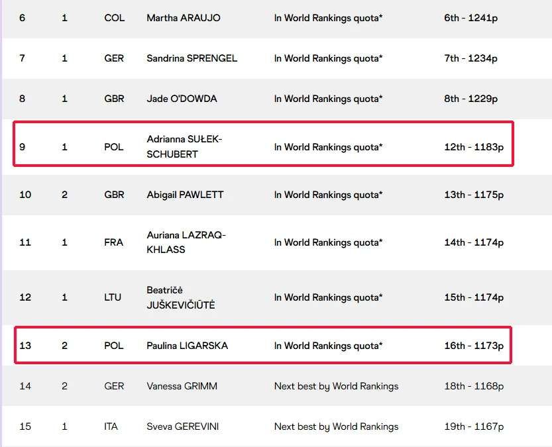
Task: Click Adrianna SUŁEK-SCHUBERT's name
Action: [x=184, y=146]
